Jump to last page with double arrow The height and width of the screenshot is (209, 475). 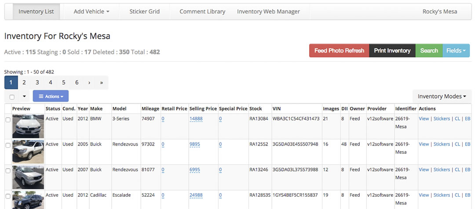point(102,82)
